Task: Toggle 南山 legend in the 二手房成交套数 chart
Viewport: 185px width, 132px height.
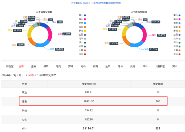Action: click(x=82, y=15)
